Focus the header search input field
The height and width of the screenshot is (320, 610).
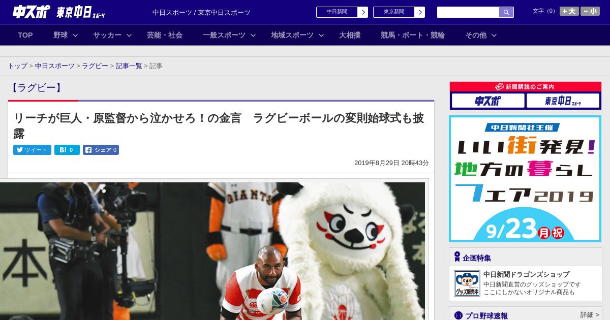pyautogui.click(x=468, y=12)
